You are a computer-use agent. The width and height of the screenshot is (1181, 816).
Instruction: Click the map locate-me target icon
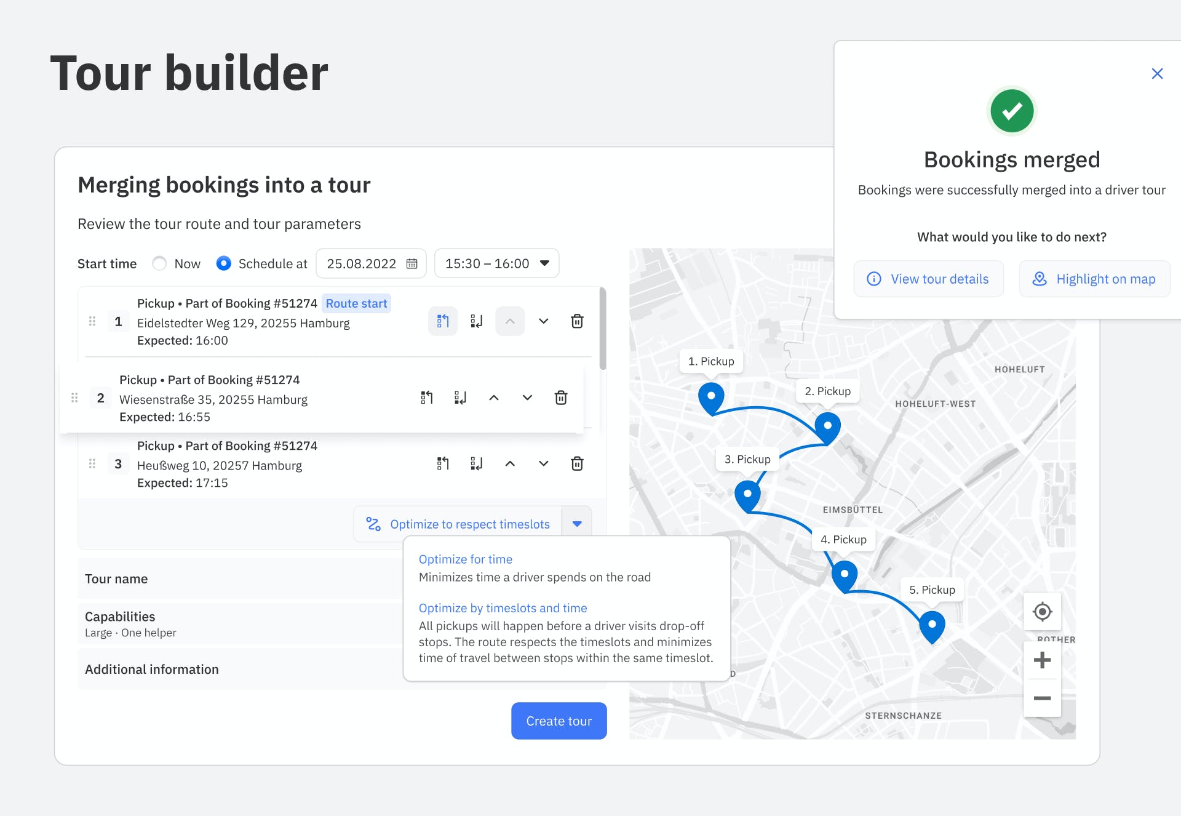click(x=1042, y=612)
